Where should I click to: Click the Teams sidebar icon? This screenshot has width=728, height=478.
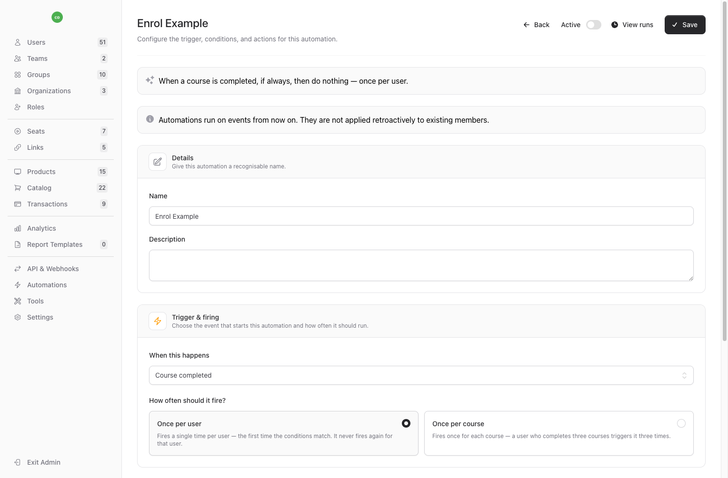pyautogui.click(x=18, y=59)
